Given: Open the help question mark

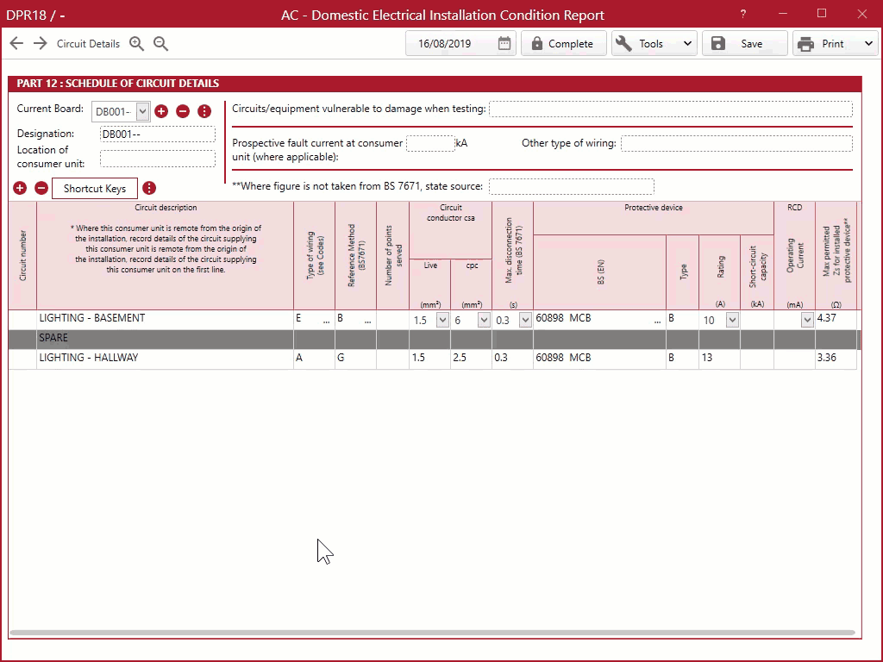Looking at the screenshot, I should pyautogui.click(x=743, y=14).
